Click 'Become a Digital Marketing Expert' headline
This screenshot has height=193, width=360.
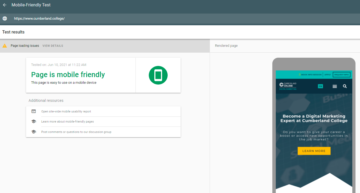click(314, 118)
